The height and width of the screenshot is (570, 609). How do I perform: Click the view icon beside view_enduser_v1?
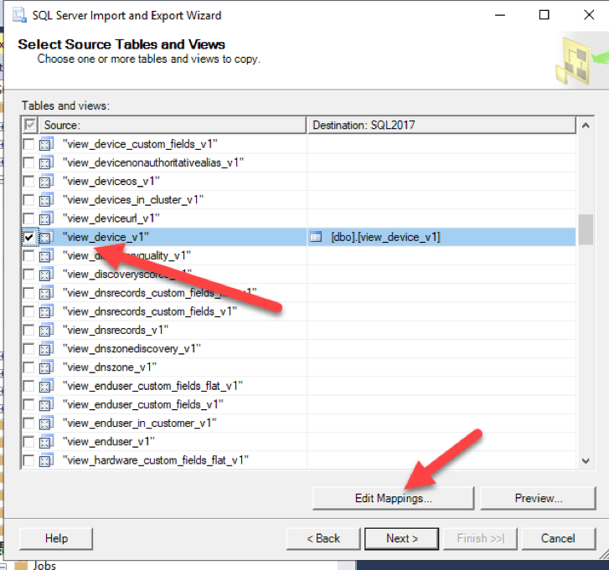click(47, 441)
